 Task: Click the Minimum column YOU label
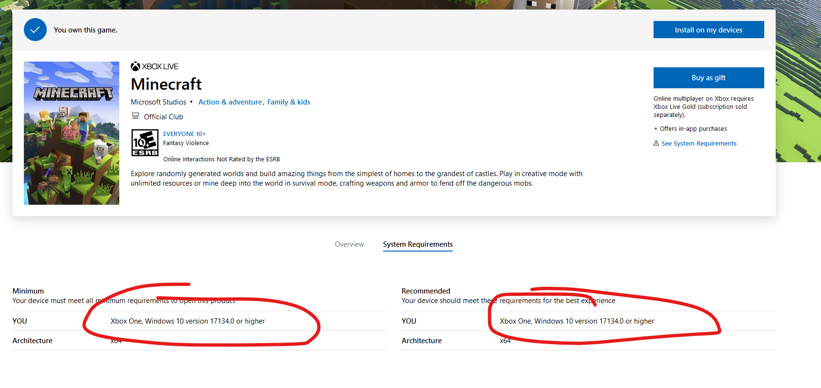(20, 321)
